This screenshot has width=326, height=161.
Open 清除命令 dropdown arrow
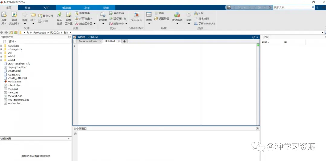(126, 24)
